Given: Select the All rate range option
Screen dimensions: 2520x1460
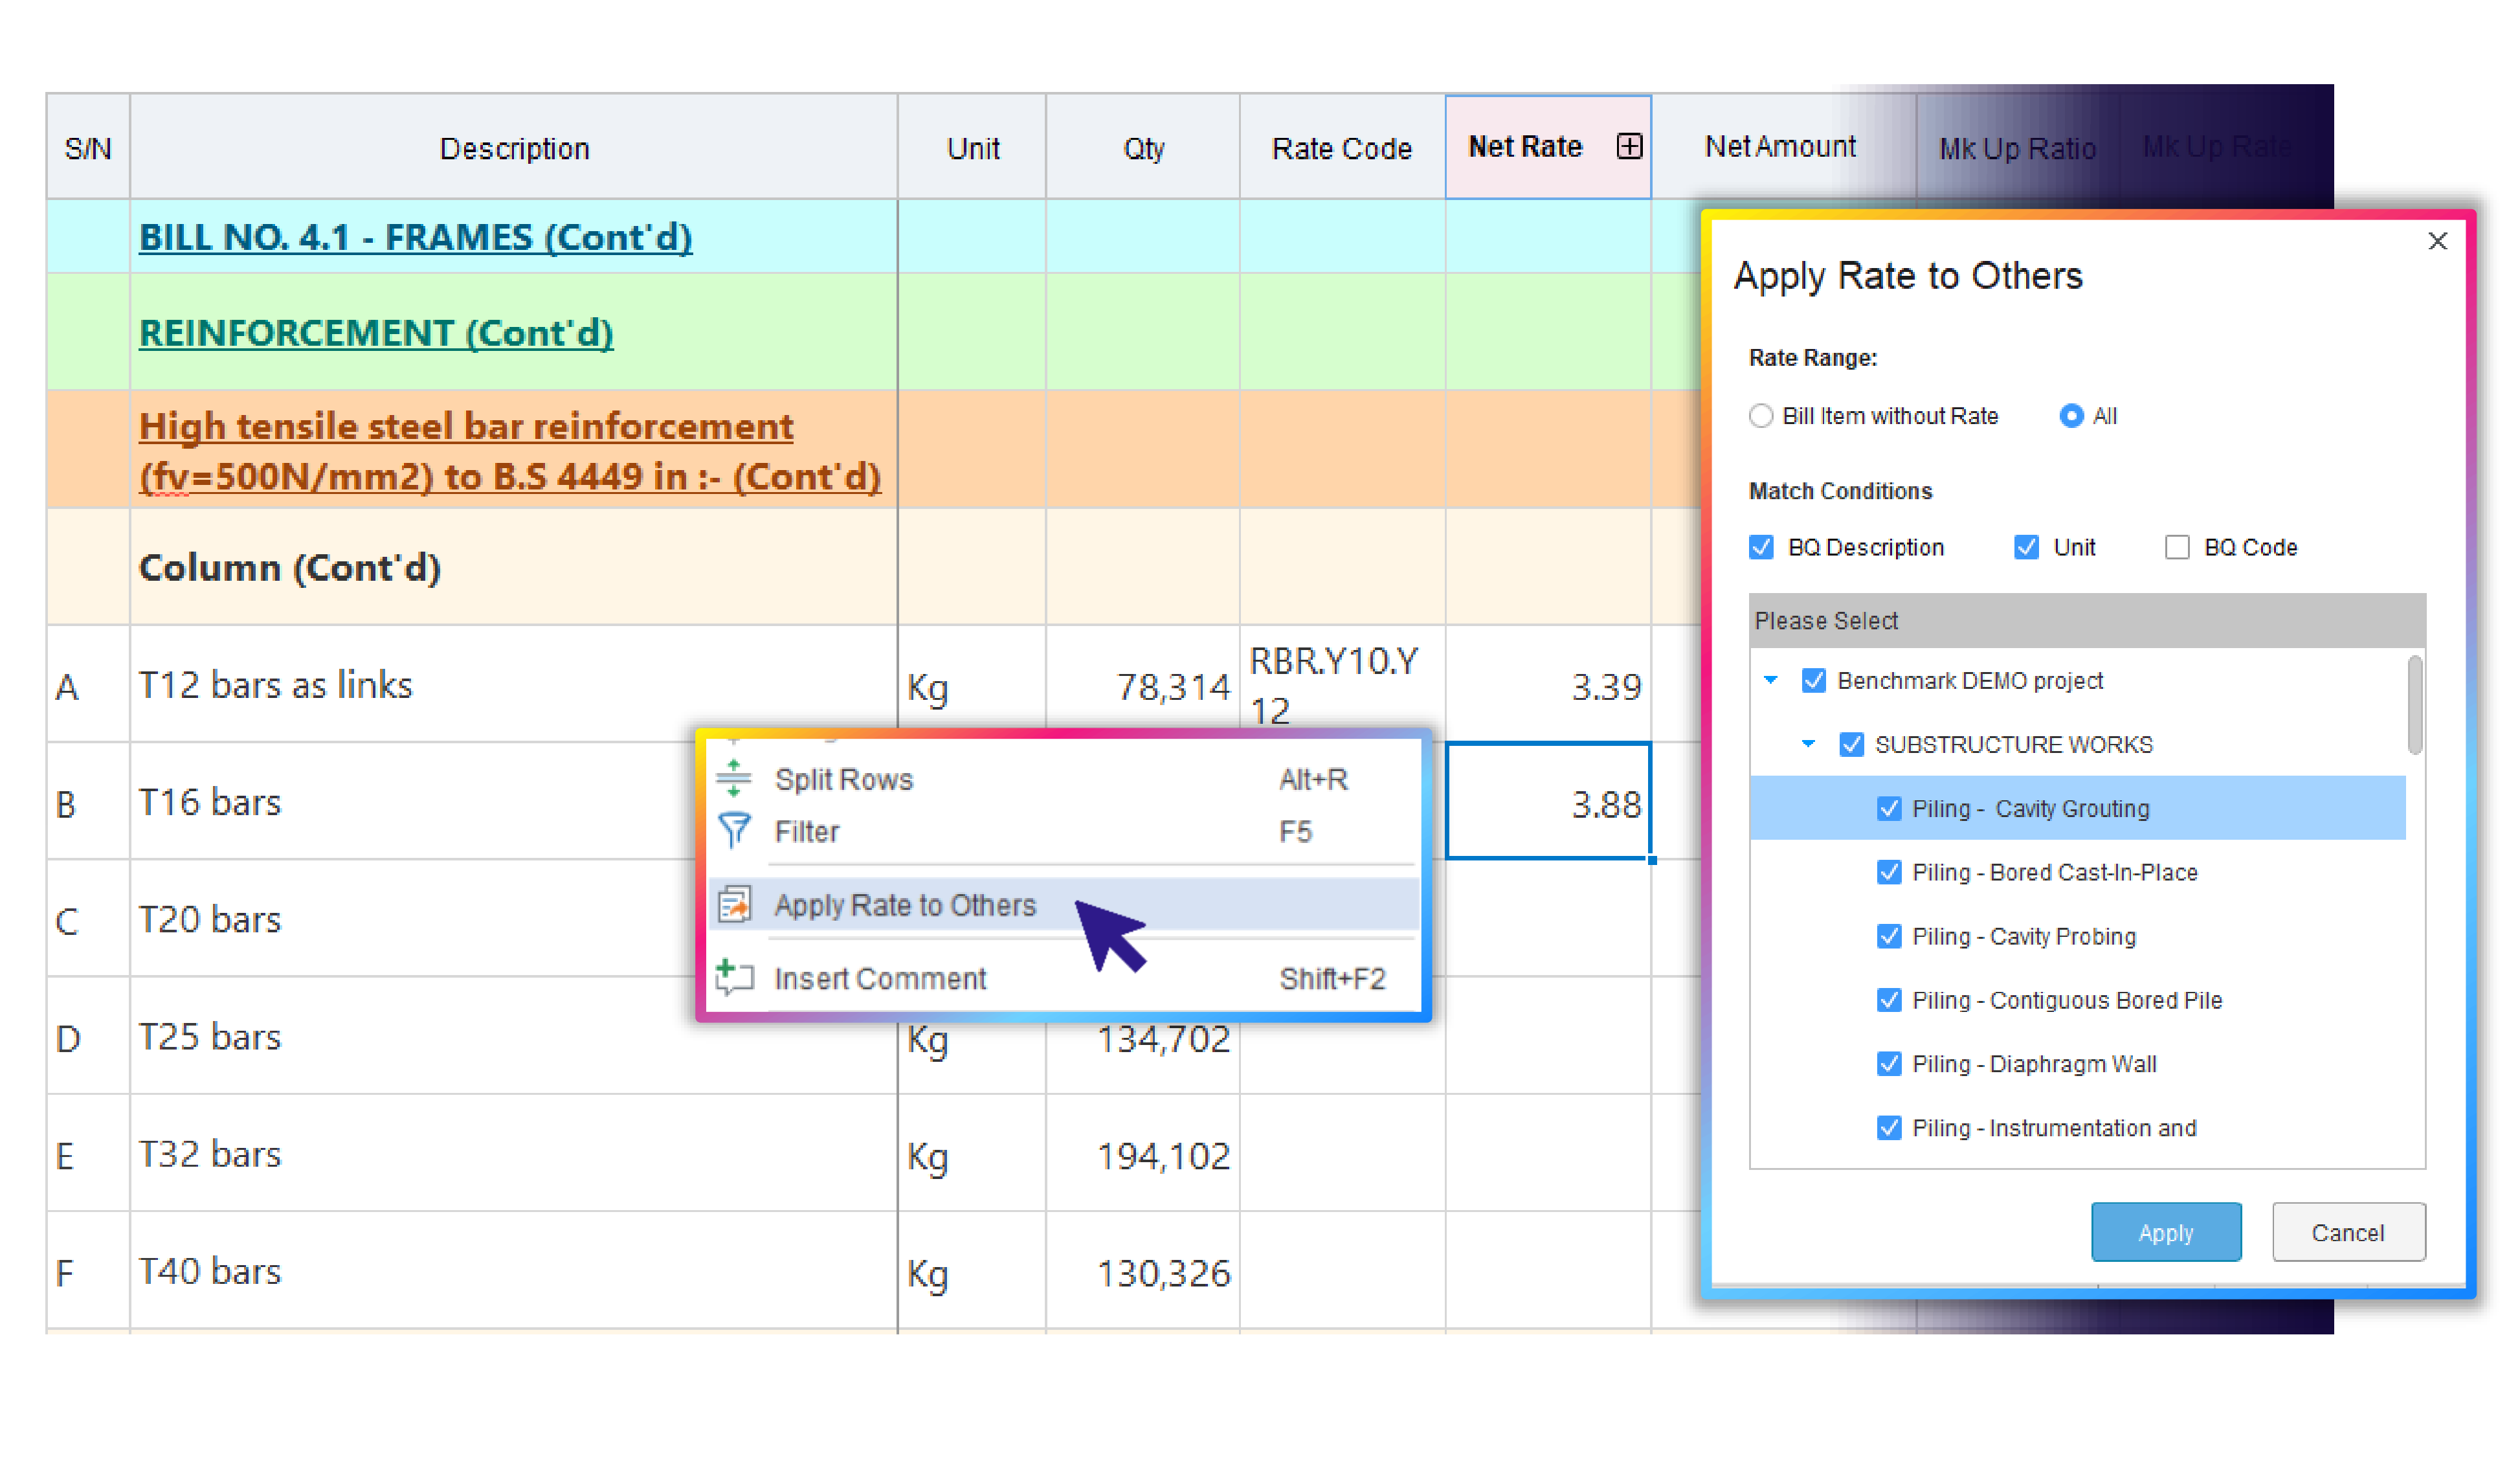Looking at the screenshot, I should tap(2071, 416).
